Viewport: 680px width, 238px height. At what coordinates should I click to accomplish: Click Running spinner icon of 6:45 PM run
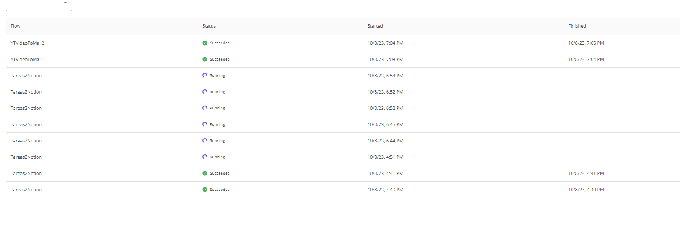[205, 124]
